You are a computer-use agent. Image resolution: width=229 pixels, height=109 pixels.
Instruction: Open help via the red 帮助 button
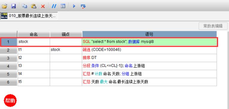click(10, 101)
